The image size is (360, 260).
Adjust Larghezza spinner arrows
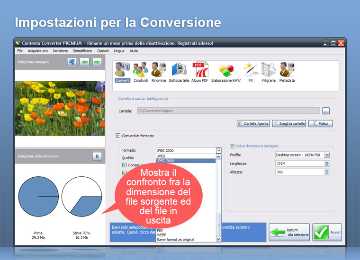click(327, 164)
